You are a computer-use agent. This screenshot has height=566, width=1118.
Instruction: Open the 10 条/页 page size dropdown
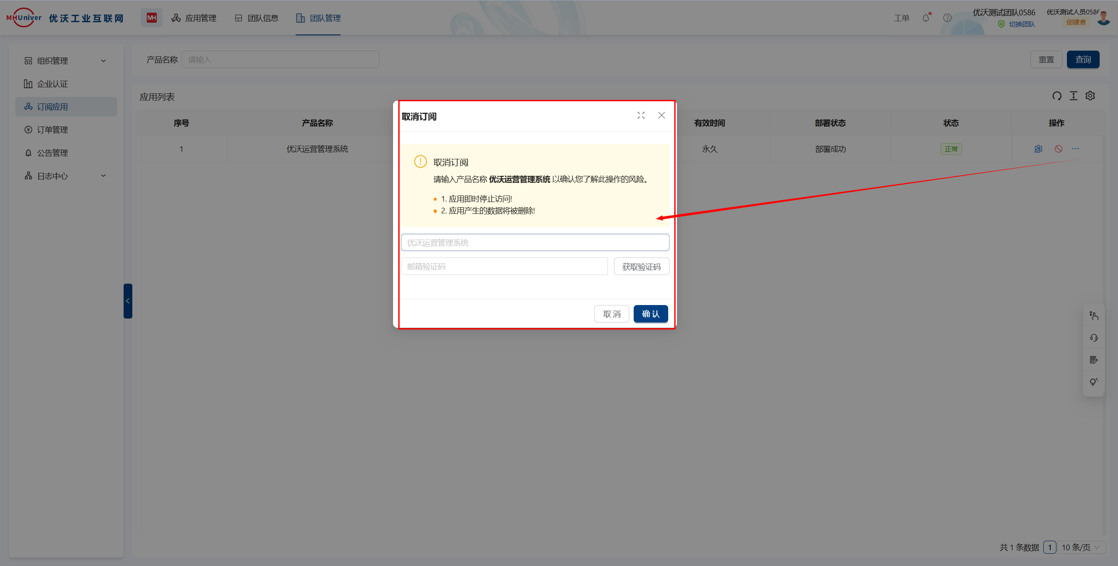1081,547
